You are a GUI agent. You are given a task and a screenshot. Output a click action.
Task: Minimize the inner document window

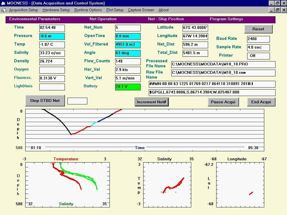pyautogui.click(x=272, y=10)
